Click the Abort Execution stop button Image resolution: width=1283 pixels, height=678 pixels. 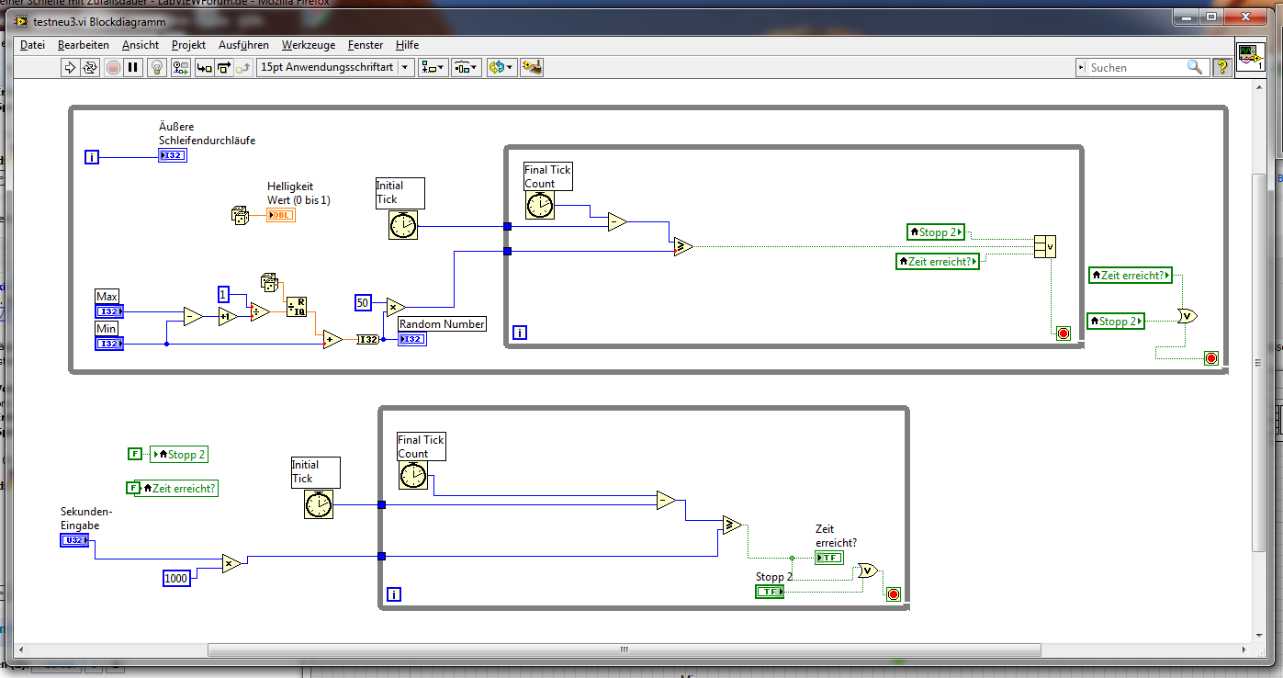pyautogui.click(x=113, y=67)
